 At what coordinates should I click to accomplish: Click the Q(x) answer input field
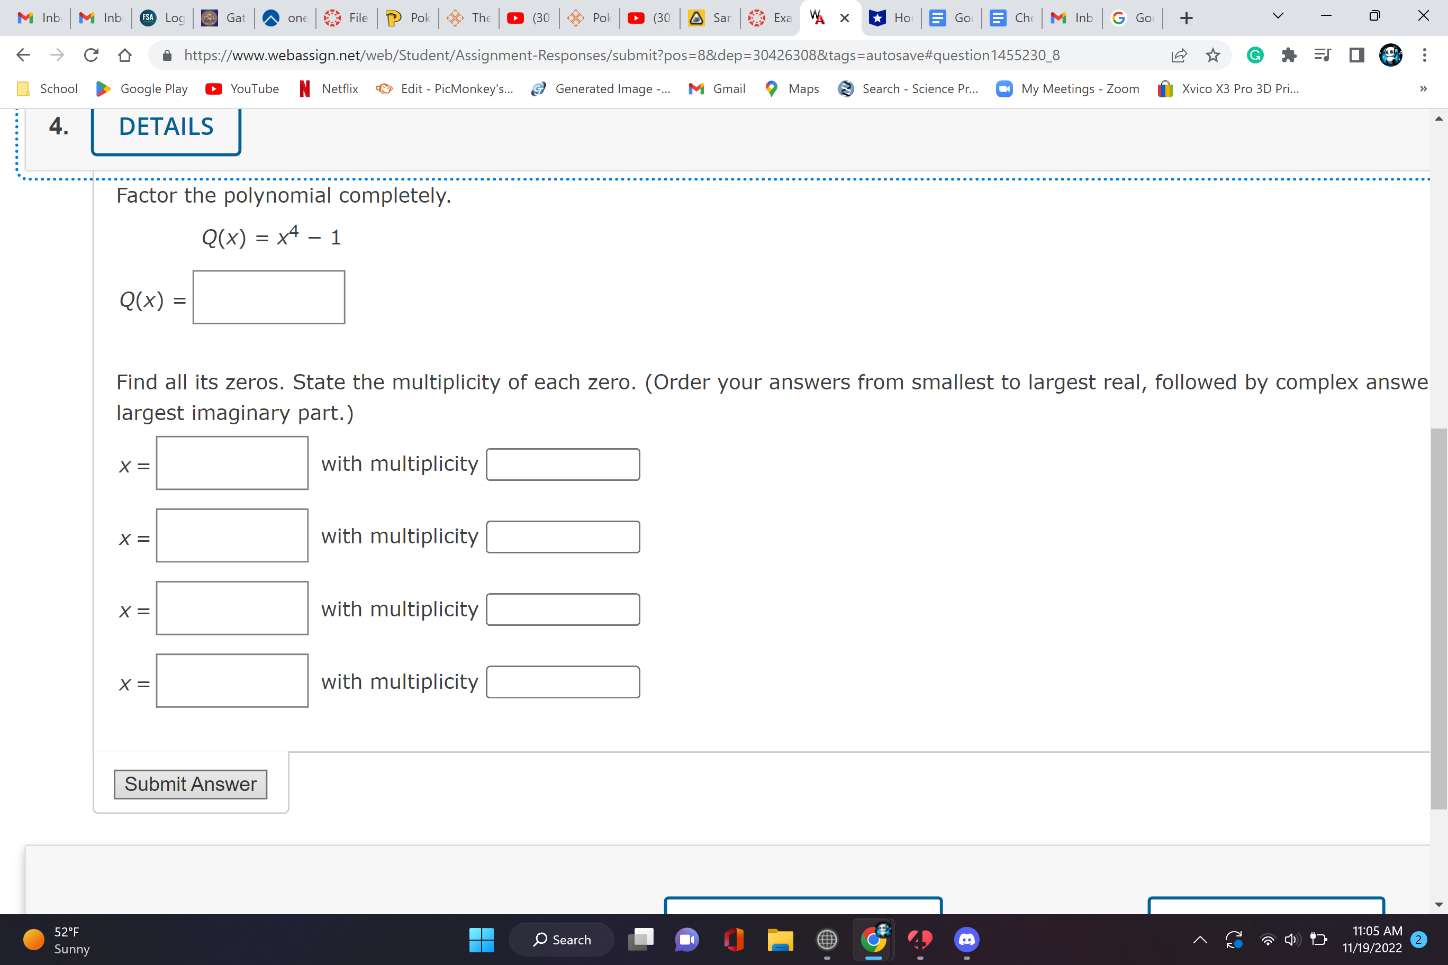click(268, 297)
